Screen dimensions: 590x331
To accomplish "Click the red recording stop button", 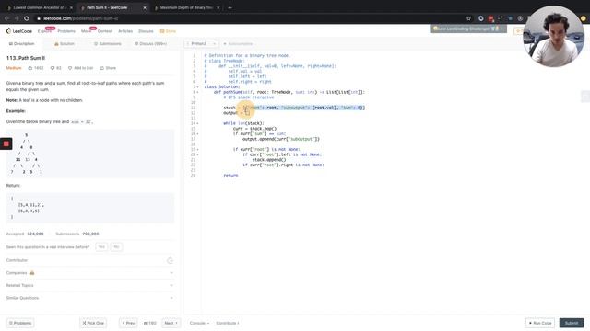I will coord(6,143).
